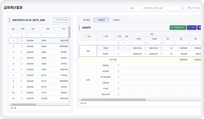The image size is (204, 119).
Task: Open the 번호 column filter funnel
Action: pos(11,35)
